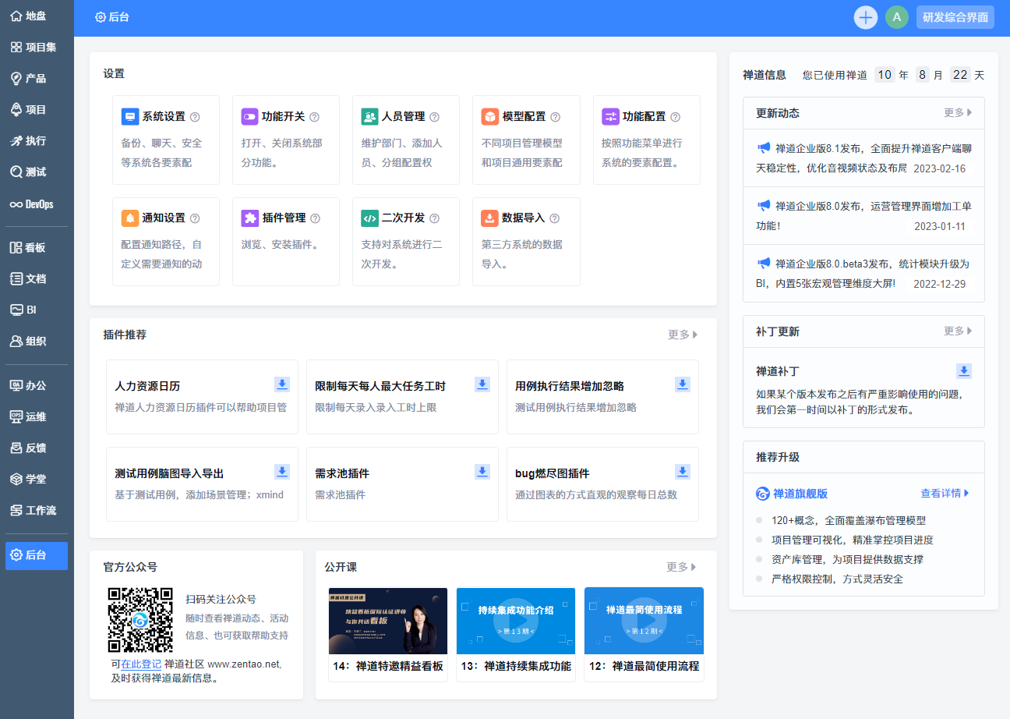Open 运维 in the sidebar
1010x719 pixels.
pyautogui.click(x=37, y=416)
